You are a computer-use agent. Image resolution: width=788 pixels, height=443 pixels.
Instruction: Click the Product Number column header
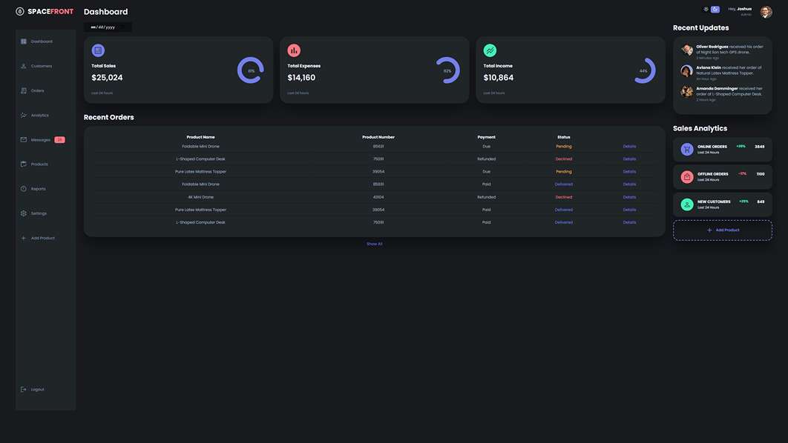pos(378,137)
